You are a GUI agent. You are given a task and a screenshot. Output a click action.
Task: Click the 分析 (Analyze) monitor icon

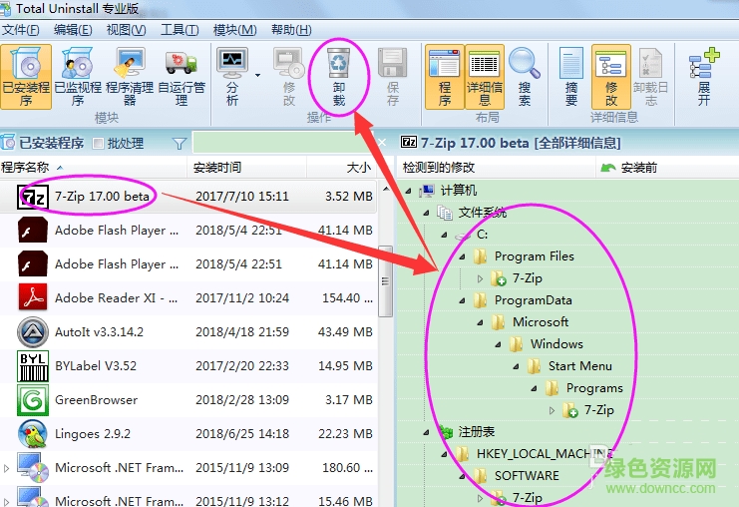(232, 76)
